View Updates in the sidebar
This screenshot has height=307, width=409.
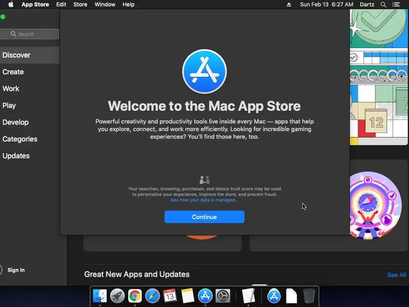16,156
